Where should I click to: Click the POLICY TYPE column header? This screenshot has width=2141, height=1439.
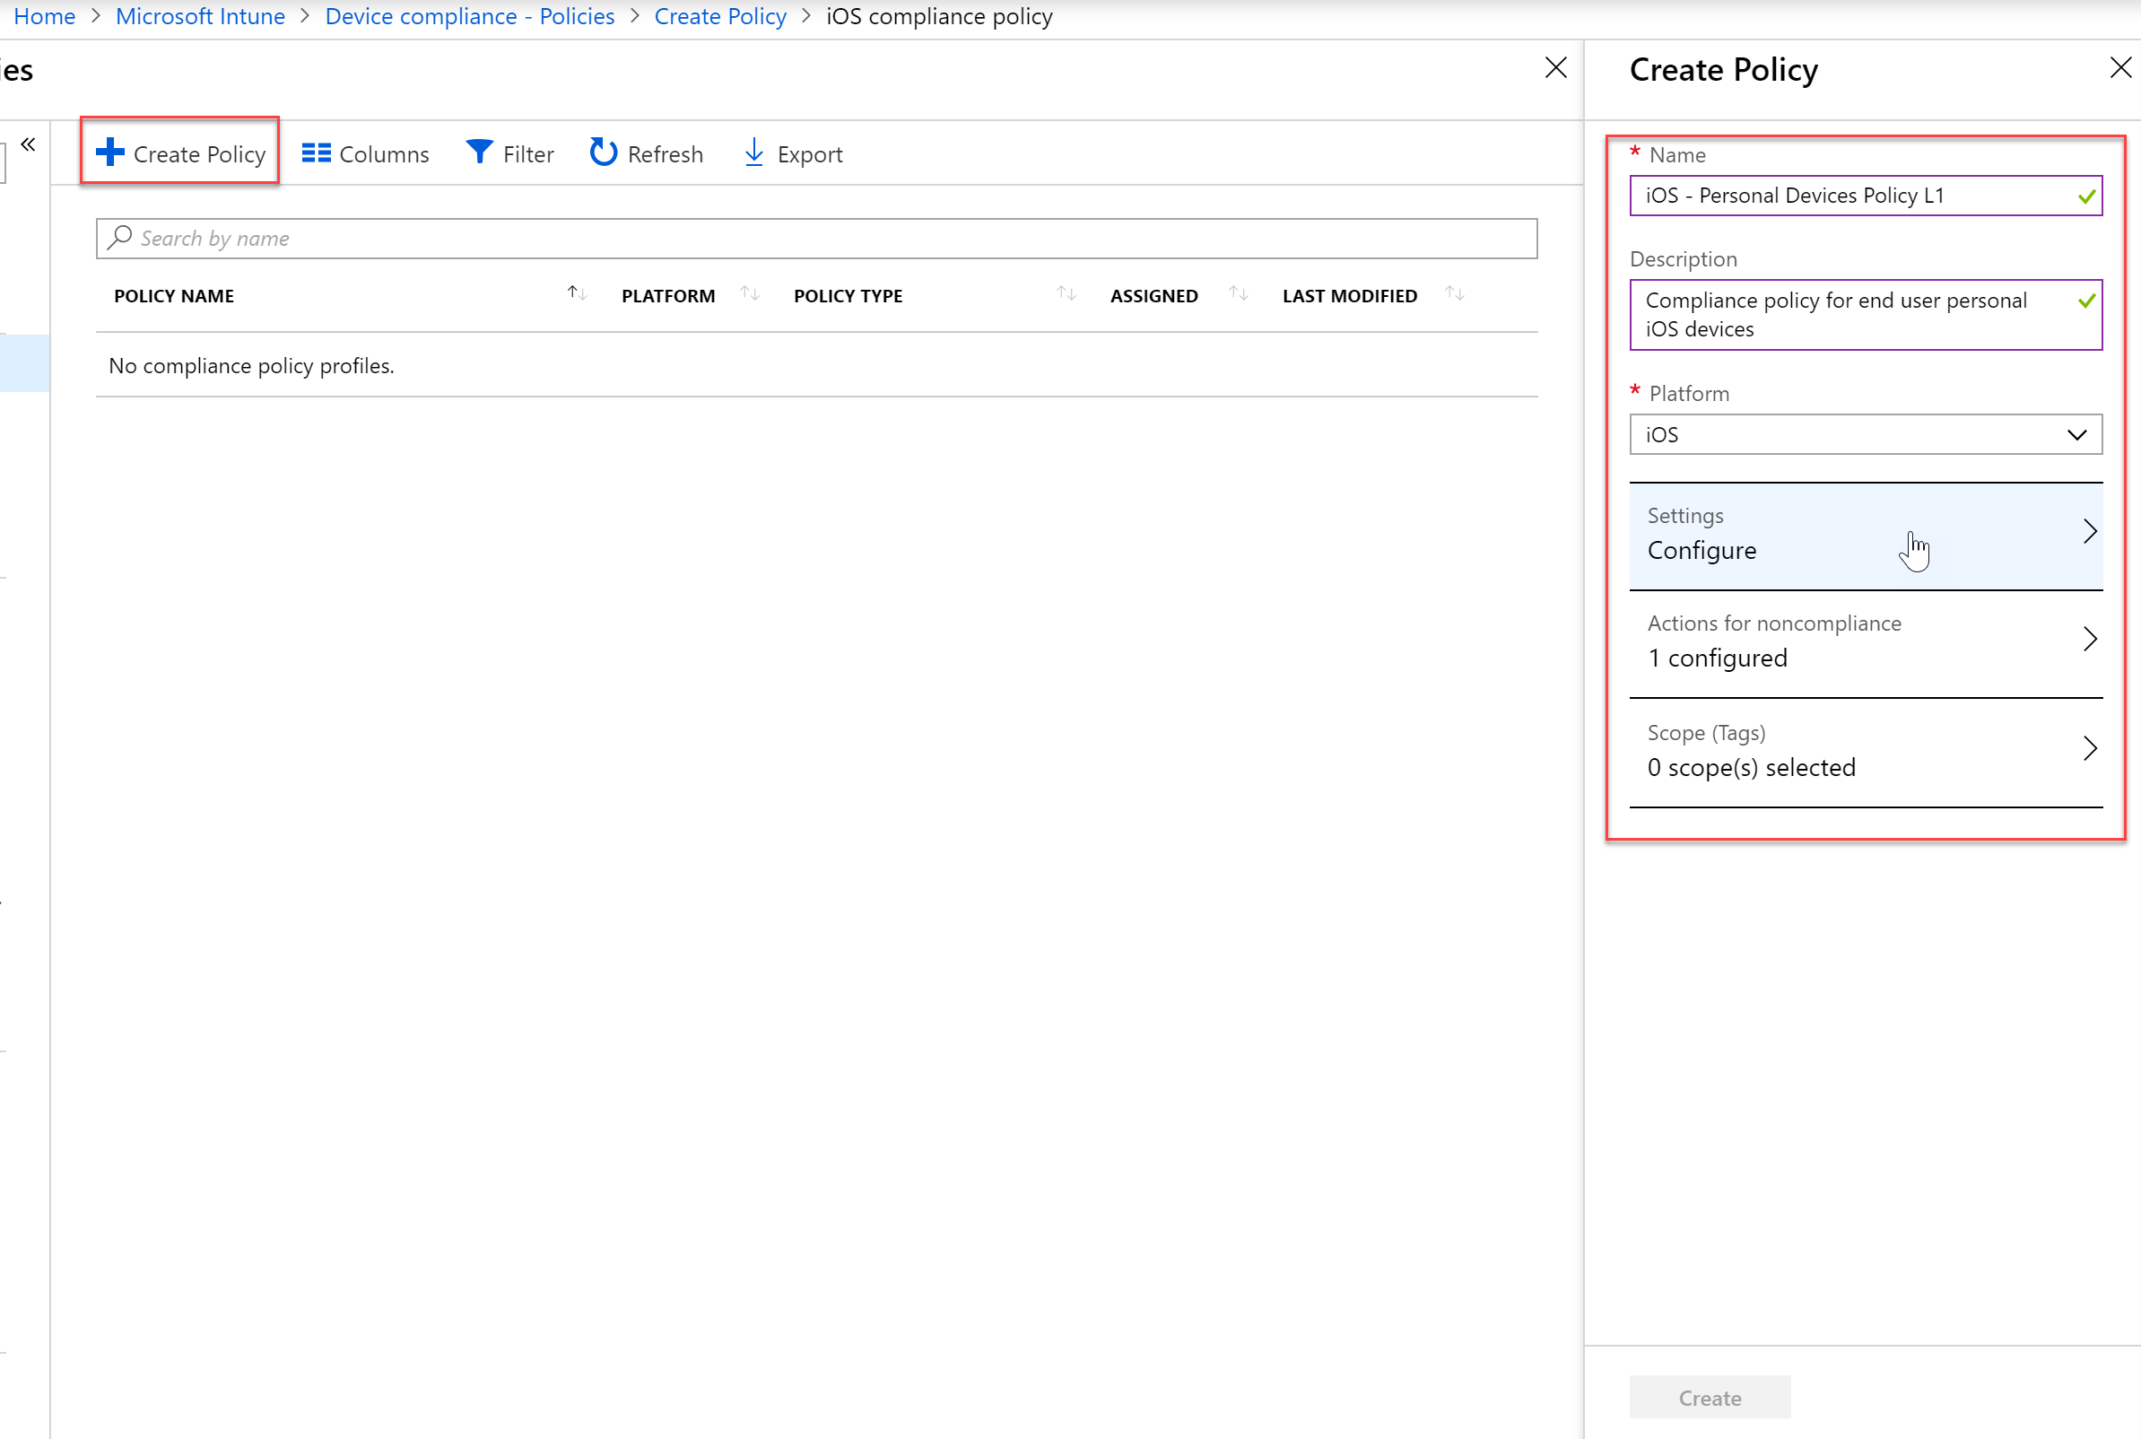[849, 295]
